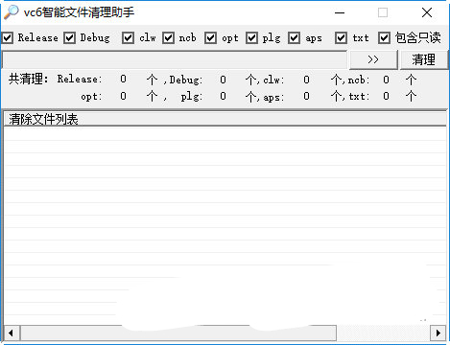Viewport: 450px width, 345px height.
Task: Minimize the vc6智能文件清理助手 window
Action: [x=340, y=12]
